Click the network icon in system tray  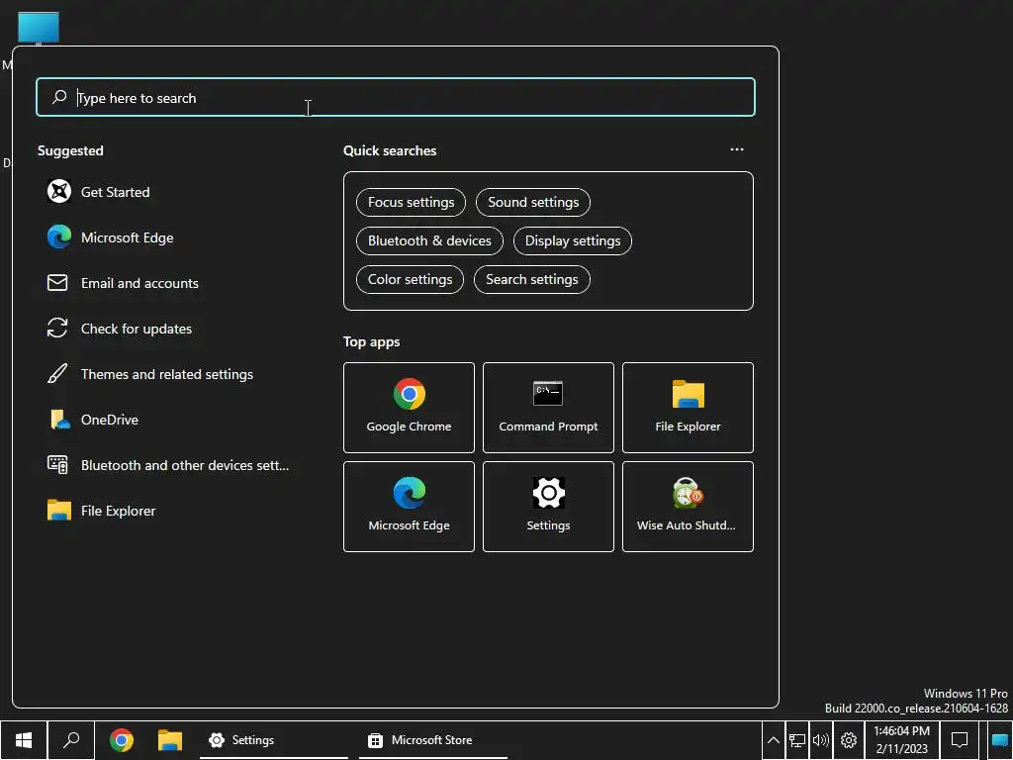coord(797,740)
